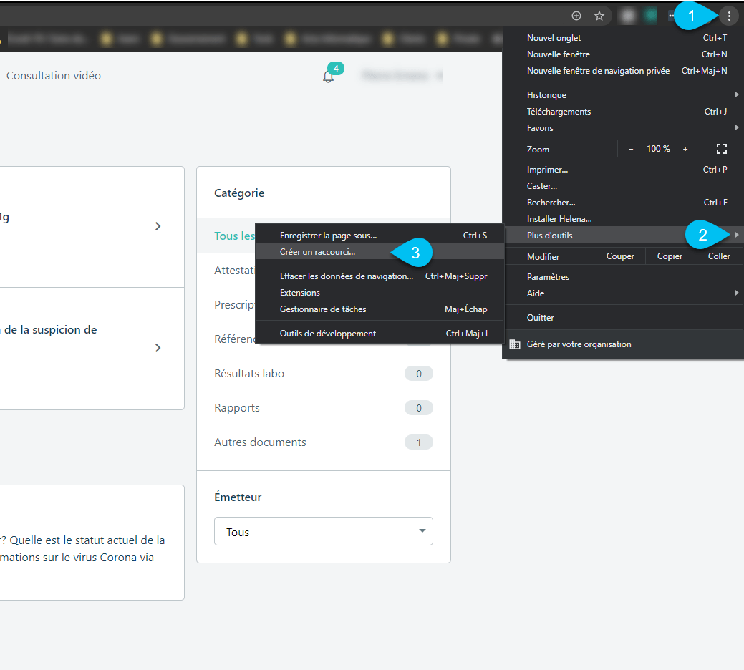Select 'Outils de développement' entry
The height and width of the screenshot is (670, 744).
pos(328,334)
